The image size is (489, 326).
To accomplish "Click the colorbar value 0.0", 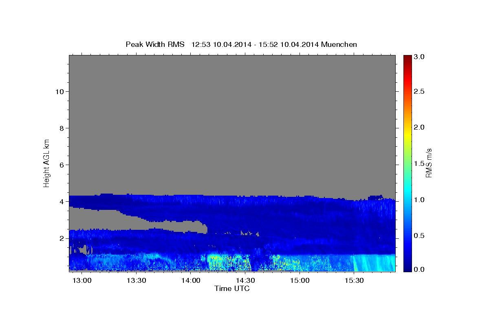I will (420, 269).
